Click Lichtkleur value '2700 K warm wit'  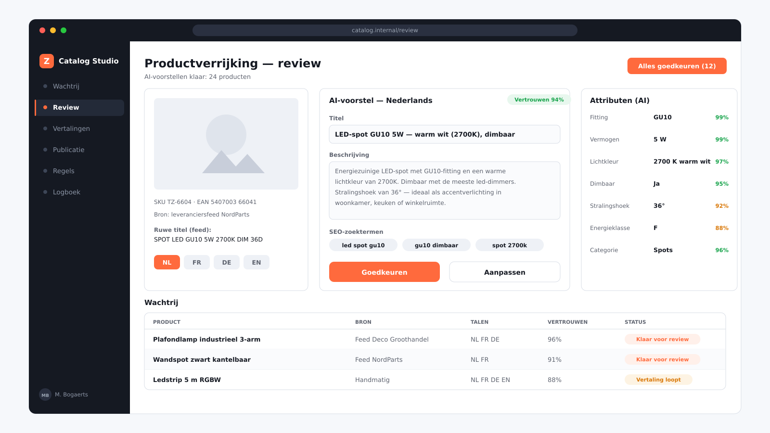click(x=682, y=162)
